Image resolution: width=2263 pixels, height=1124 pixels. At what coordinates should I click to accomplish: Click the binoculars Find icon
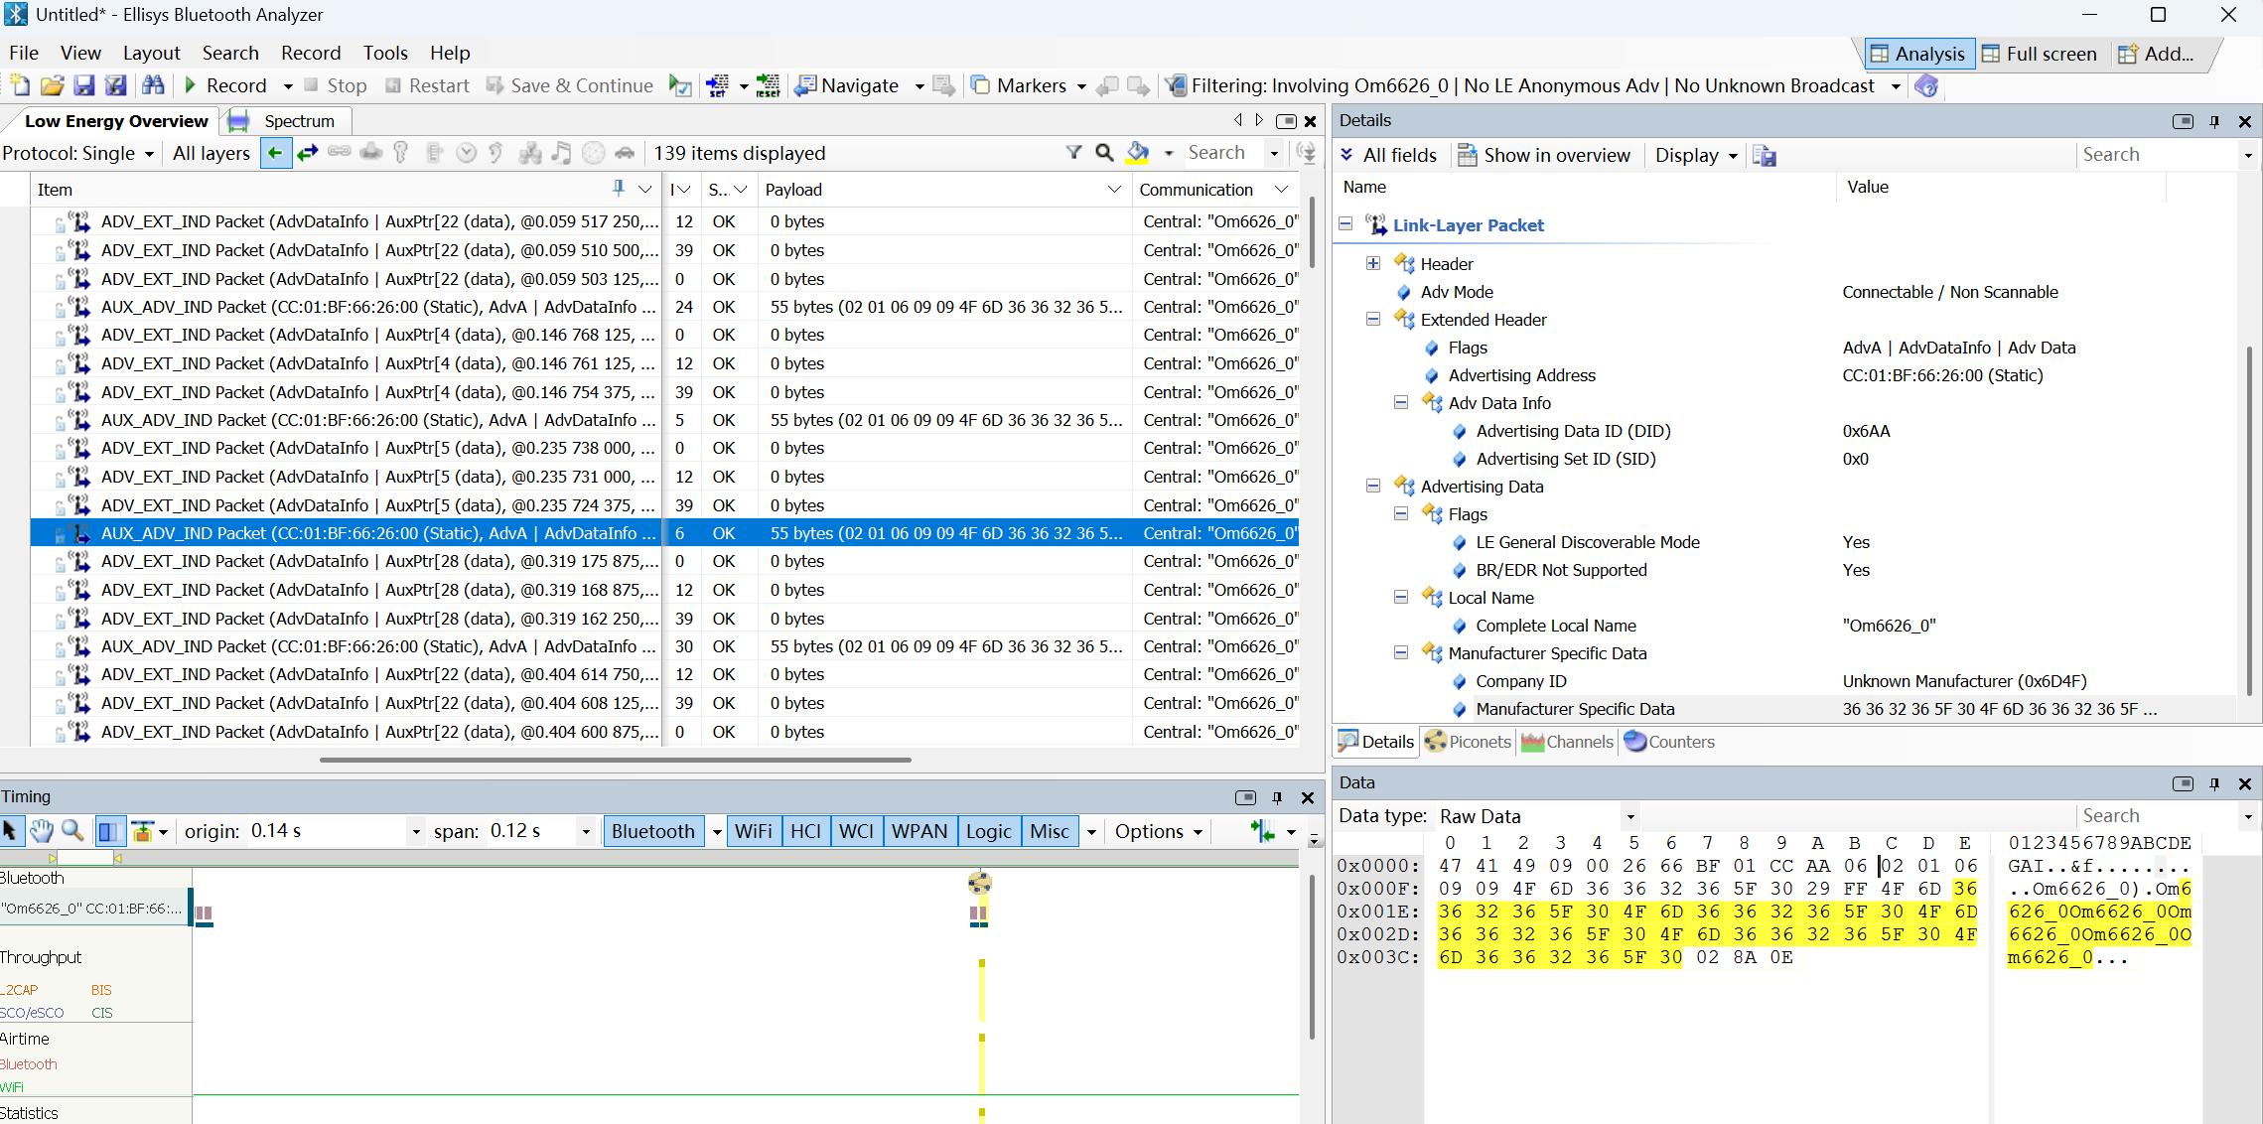(x=153, y=85)
